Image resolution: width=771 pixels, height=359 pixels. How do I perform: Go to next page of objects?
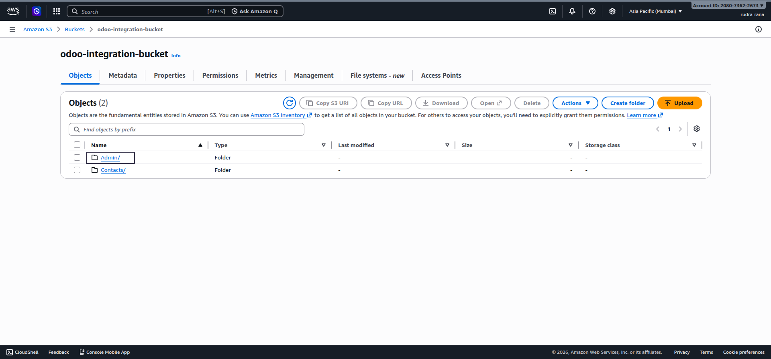[x=680, y=129]
